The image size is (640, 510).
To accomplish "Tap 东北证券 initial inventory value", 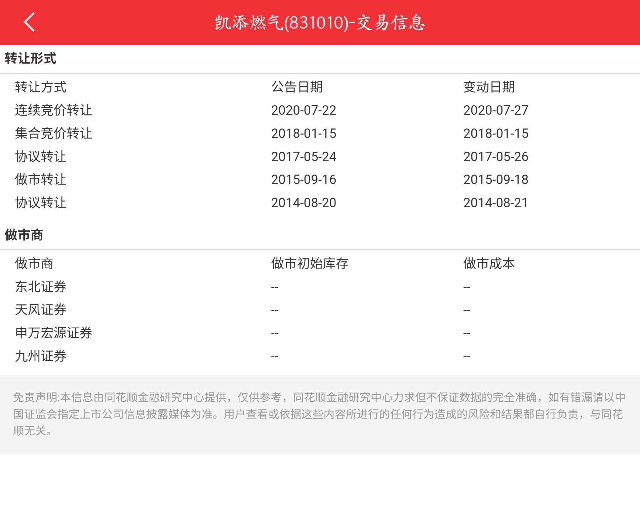I will pyautogui.click(x=275, y=287).
